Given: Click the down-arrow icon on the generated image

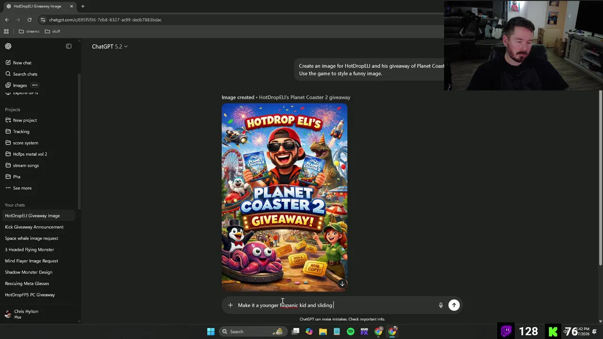Looking at the screenshot, I should 342,284.
